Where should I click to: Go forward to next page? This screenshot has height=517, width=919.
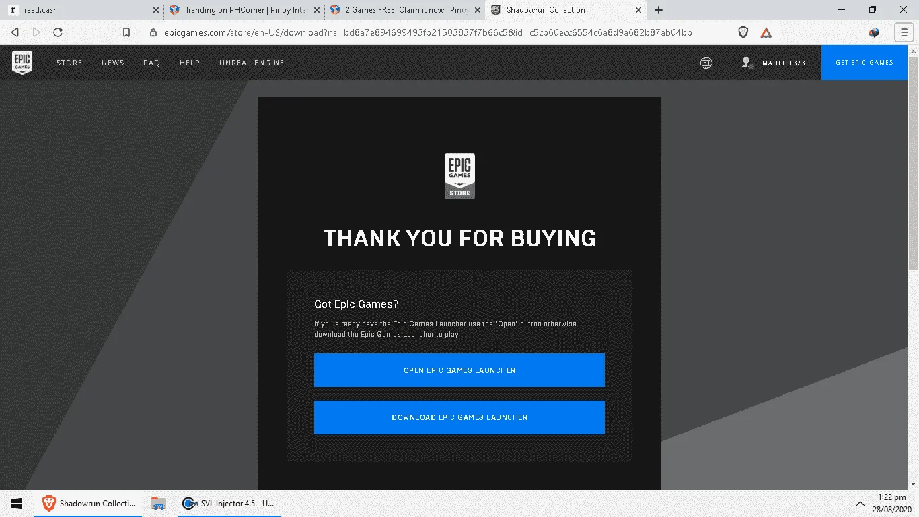pos(36,32)
